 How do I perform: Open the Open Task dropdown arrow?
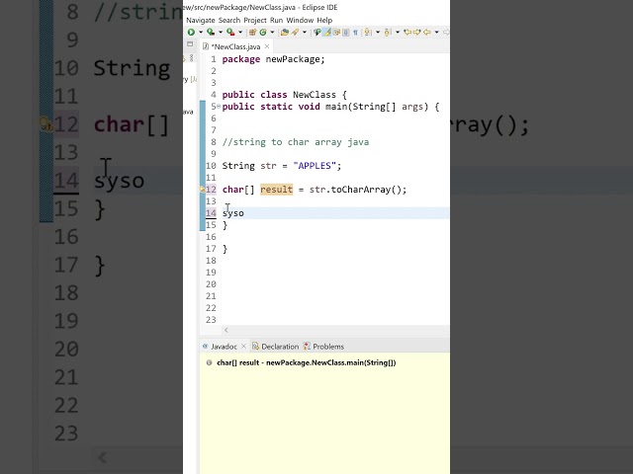[x=305, y=33]
